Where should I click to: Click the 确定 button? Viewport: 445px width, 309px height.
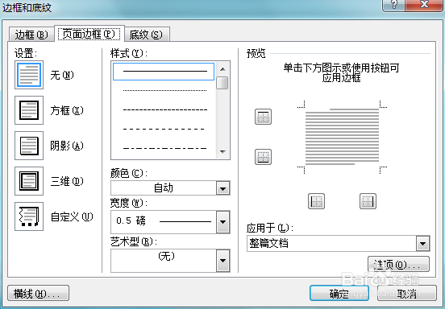pos(339,294)
